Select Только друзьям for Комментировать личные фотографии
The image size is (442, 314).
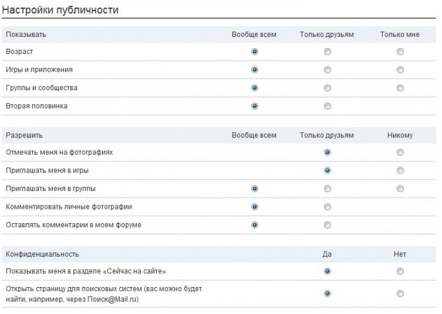coord(327,207)
